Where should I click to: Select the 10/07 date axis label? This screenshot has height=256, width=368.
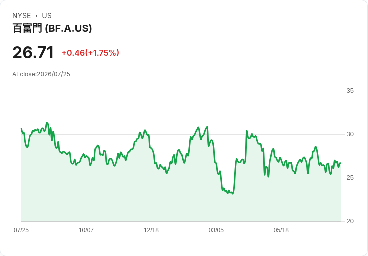[86, 230]
